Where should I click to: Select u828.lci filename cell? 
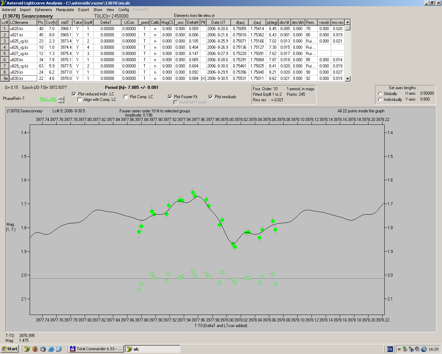click(23, 60)
